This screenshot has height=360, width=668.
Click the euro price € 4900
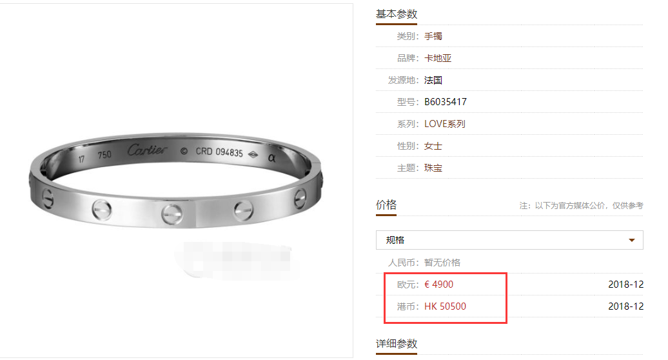coord(439,285)
